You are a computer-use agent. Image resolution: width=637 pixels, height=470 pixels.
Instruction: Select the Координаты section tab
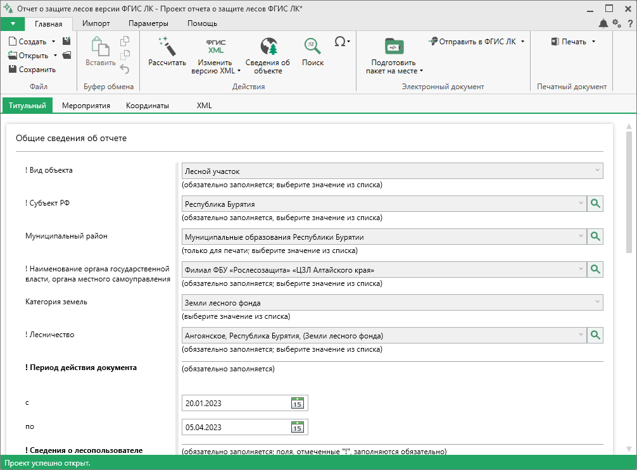click(x=148, y=106)
